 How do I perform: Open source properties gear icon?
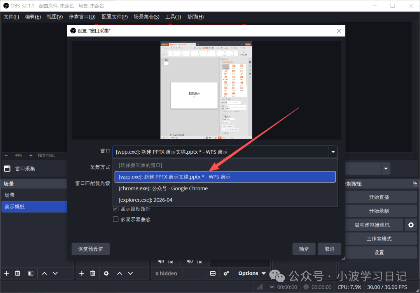106,273
